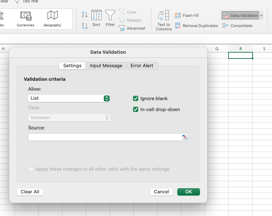Open the Consolidate command
The width and height of the screenshot is (272, 216).
(x=238, y=26)
